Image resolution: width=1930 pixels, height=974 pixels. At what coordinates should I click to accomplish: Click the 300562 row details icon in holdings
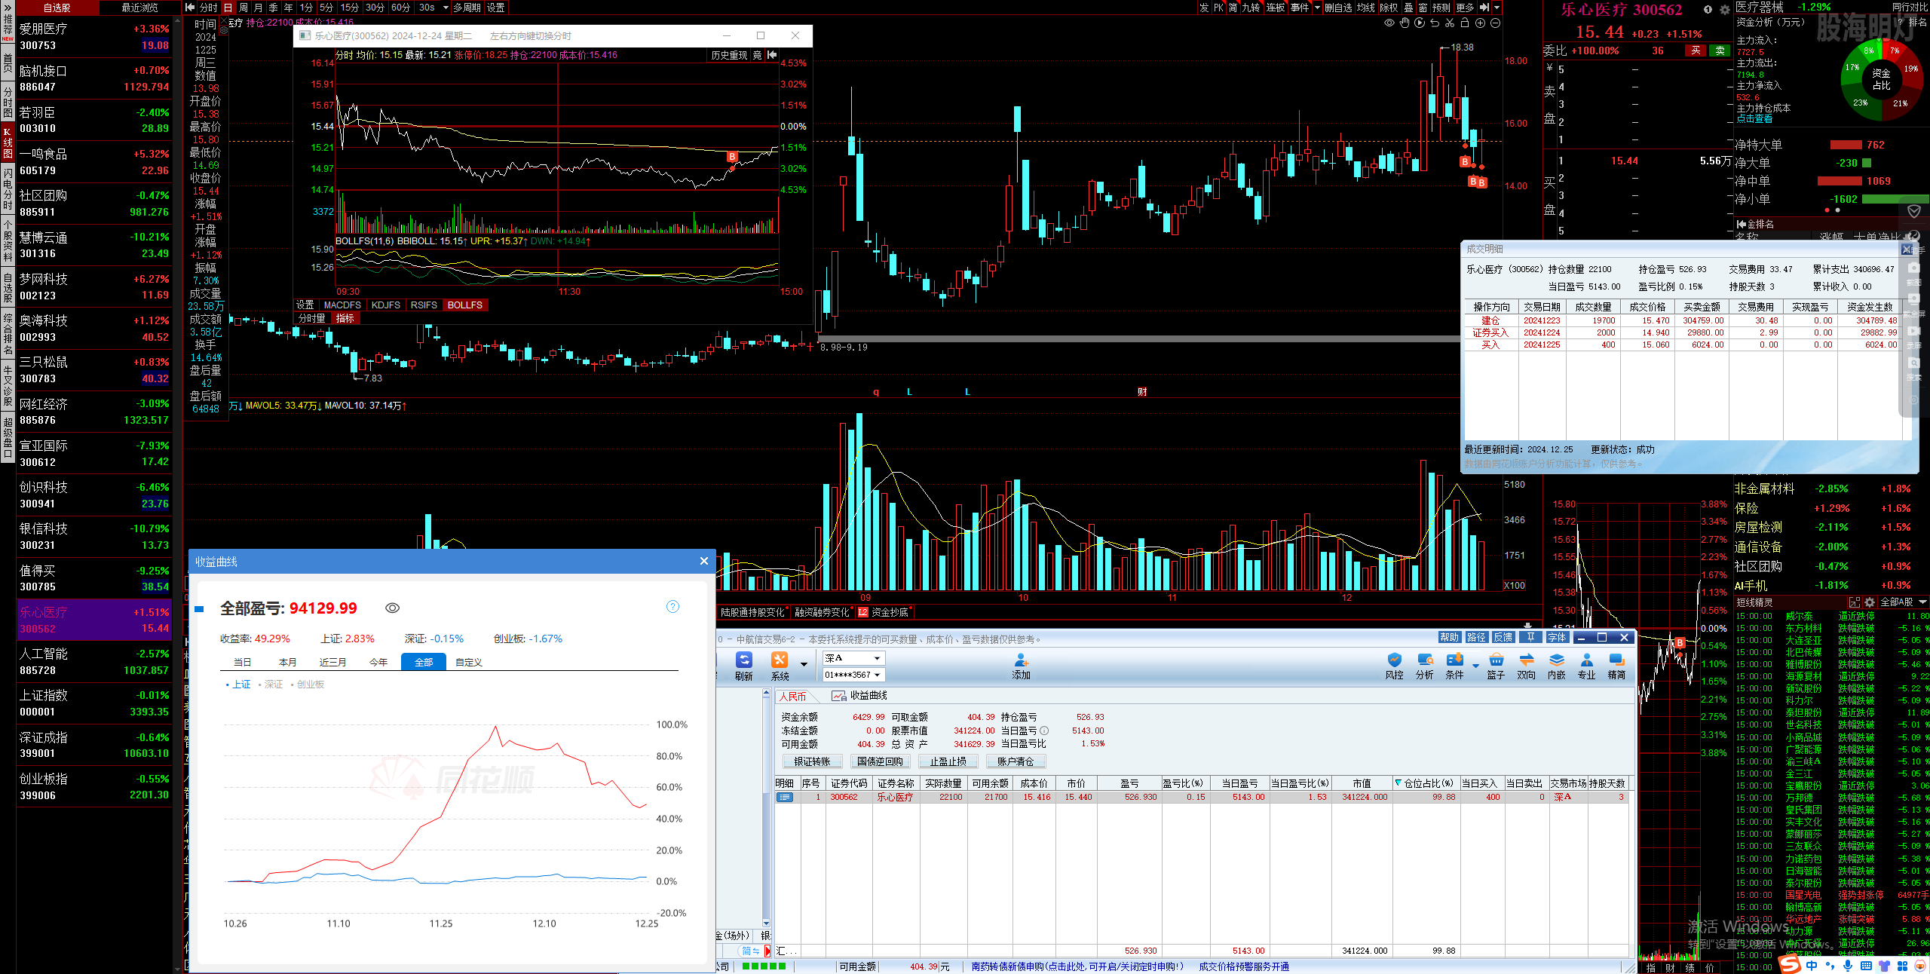pos(785,797)
